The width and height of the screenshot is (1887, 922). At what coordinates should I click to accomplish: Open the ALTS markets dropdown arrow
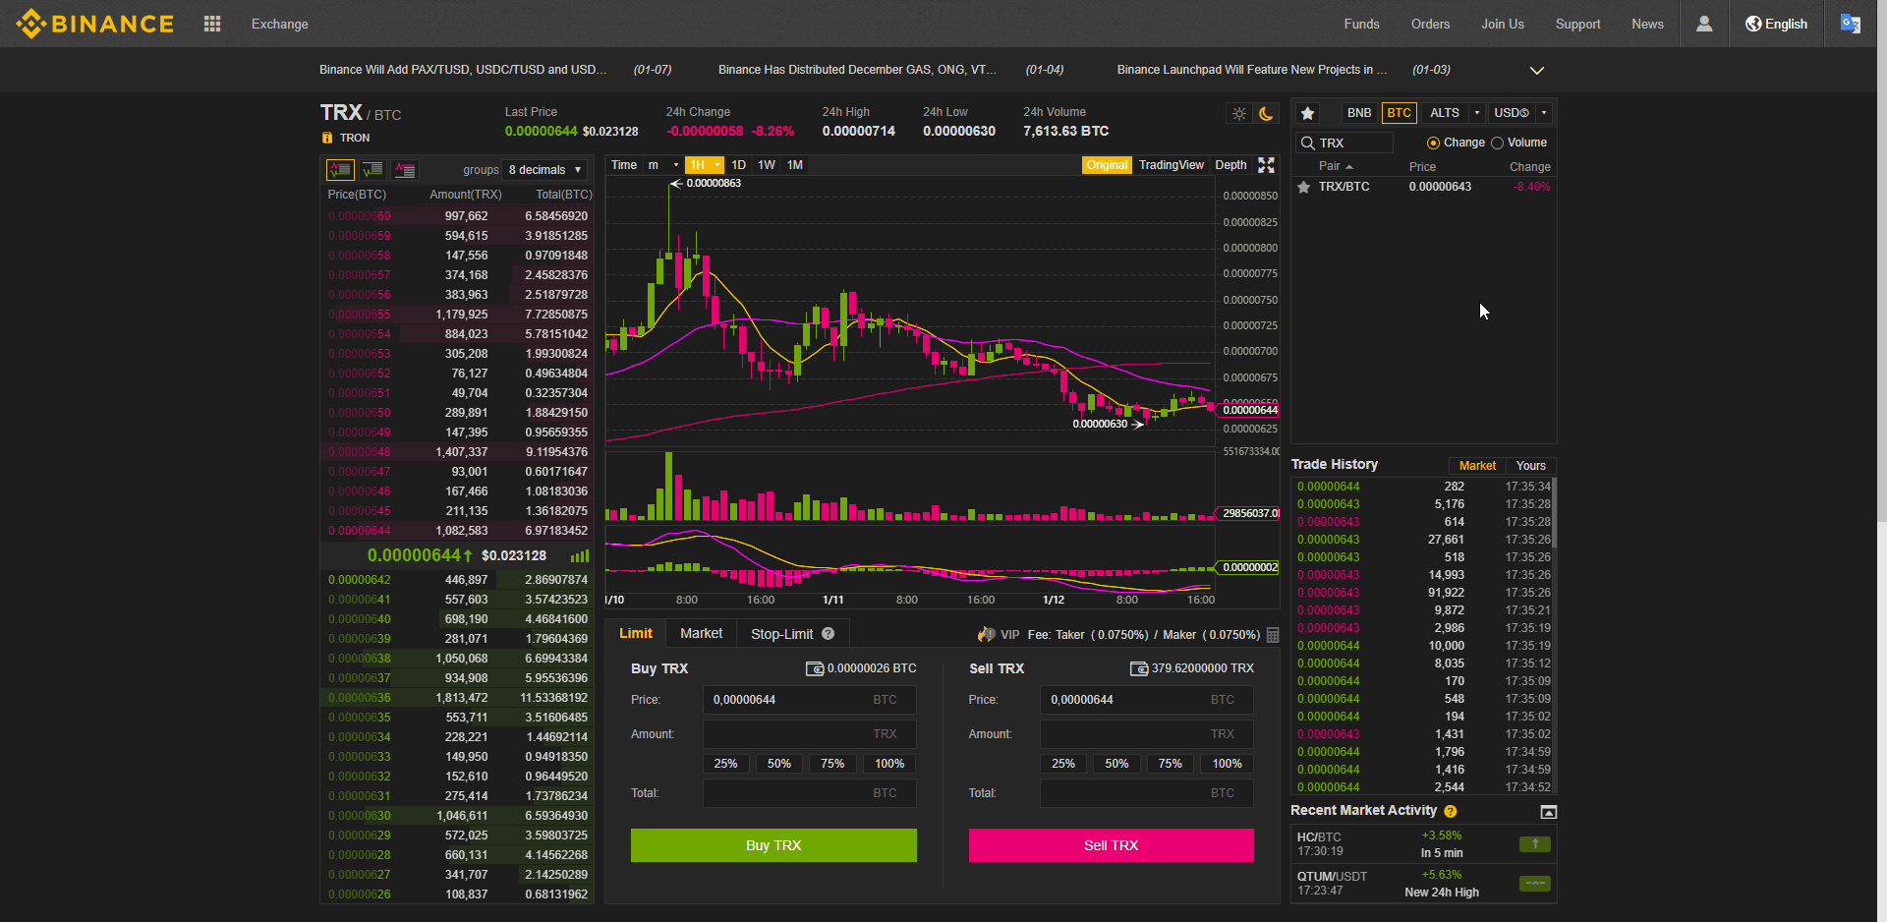[1477, 113]
